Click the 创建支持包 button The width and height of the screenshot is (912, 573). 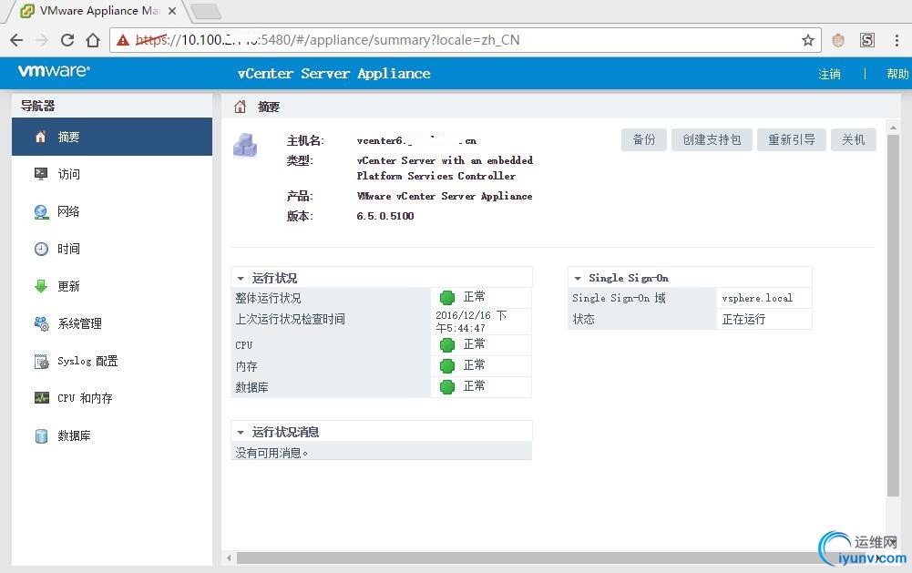point(712,139)
